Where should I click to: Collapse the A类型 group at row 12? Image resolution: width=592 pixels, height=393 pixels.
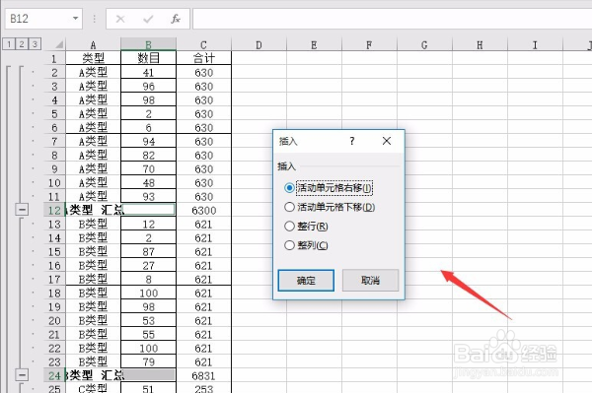(x=22, y=210)
